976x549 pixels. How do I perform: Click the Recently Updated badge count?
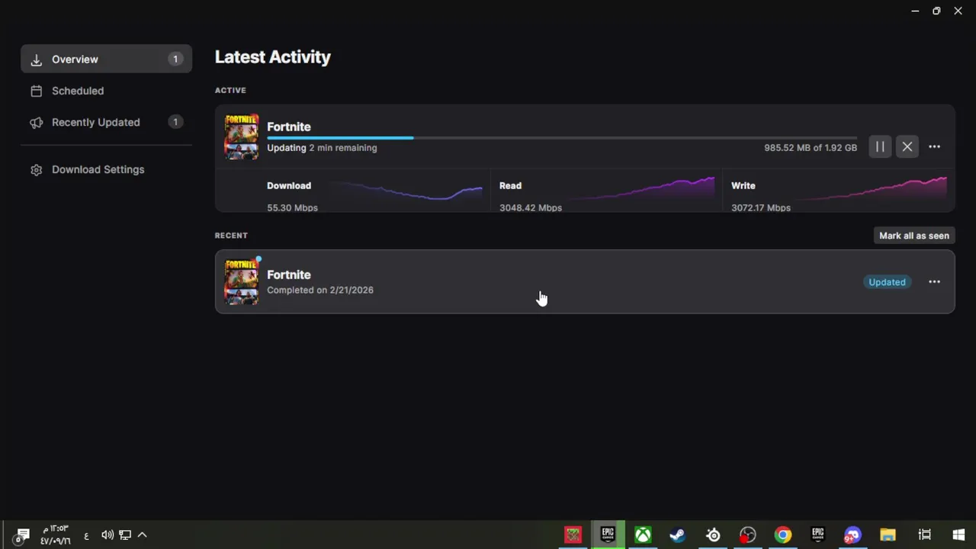[x=175, y=122]
